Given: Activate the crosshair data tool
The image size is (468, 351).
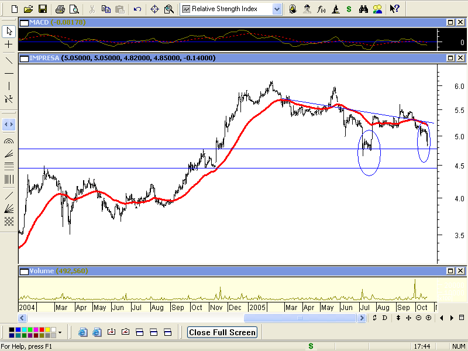Looking at the screenshot, I should (154, 9).
